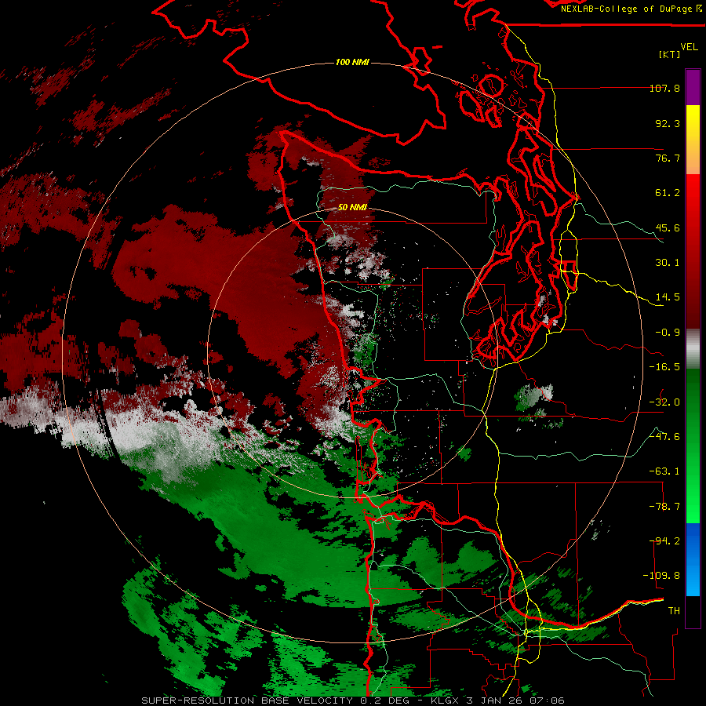The height and width of the screenshot is (706, 706).
Task: Click the bright green segment of the color bar
Action: (x=693, y=446)
